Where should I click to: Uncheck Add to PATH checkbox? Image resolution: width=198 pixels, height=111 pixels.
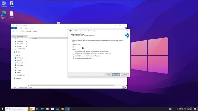pos(73,58)
